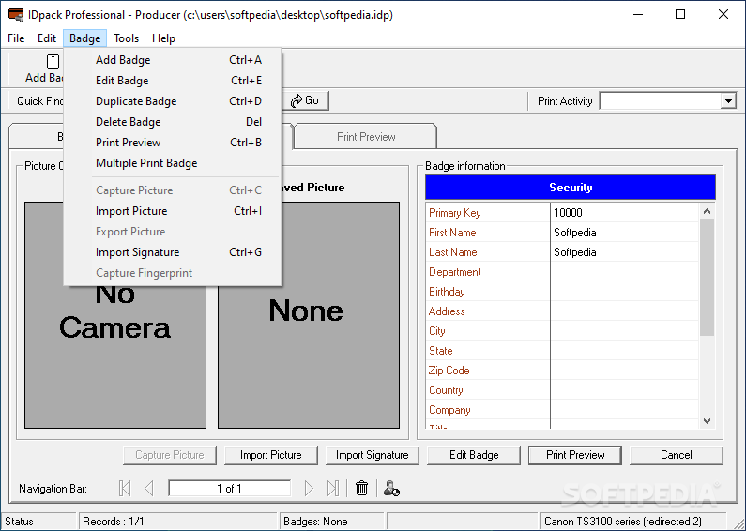Image resolution: width=746 pixels, height=531 pixels.
Task: Switch to the Print Preview tab
Action: (x=365, y=137)
